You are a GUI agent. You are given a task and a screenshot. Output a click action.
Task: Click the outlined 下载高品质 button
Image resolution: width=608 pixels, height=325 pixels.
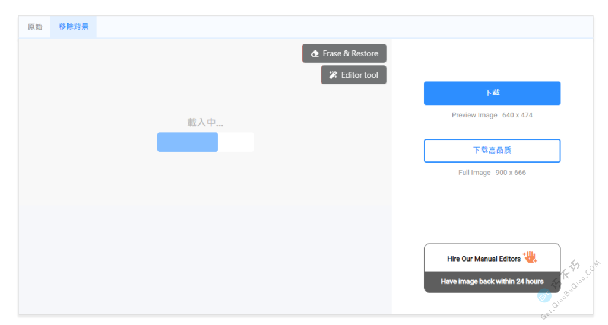point(492,151)
